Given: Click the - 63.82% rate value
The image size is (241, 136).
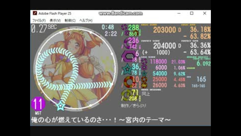Looking at the screenshot, I should (x=197, y=36).
